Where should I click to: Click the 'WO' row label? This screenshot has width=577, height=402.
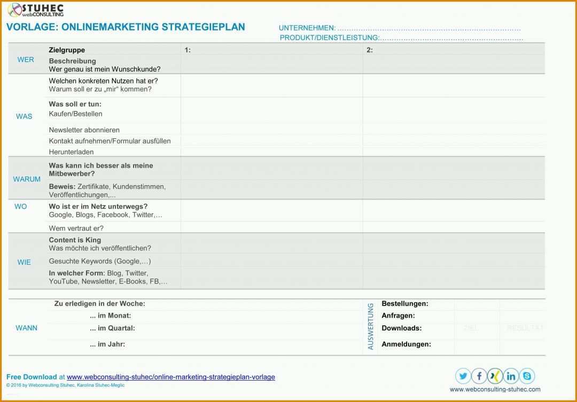[21, 206]
